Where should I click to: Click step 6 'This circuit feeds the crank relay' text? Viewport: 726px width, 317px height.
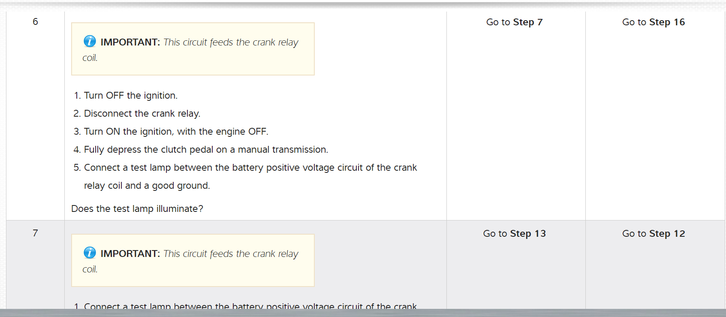point(231,42)
